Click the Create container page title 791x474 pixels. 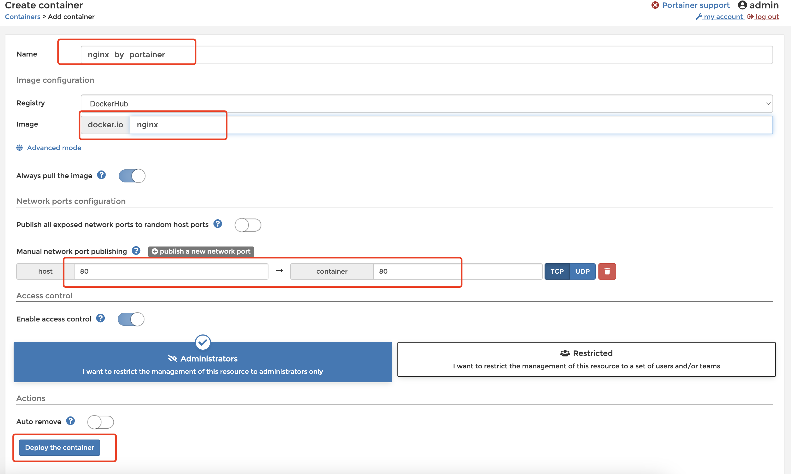(44, 5)
